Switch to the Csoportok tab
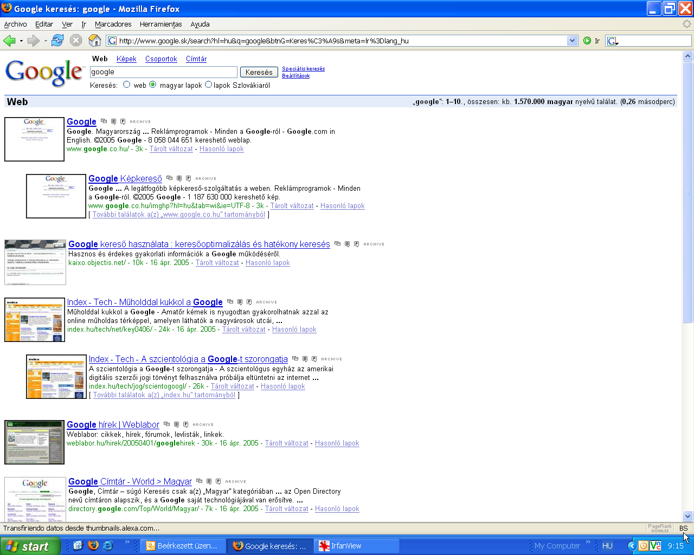This screenshot has height=555, width=694. pyautogui.click(x=161, y=59)
